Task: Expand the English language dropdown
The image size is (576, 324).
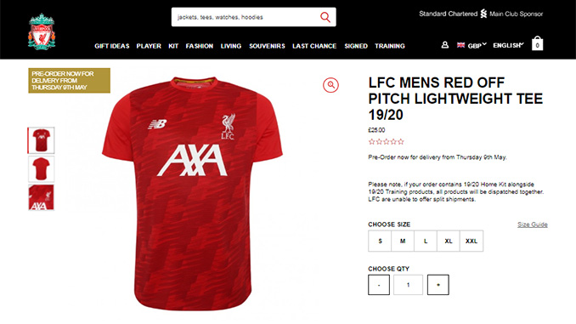Action: 508,45
